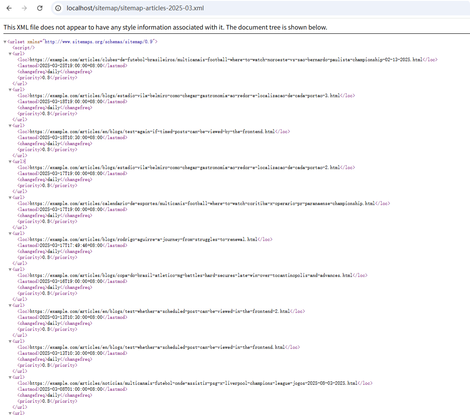
Task: Collapse url node for copa-do-brasil-atletico-mg article
Action: (10, 270)
